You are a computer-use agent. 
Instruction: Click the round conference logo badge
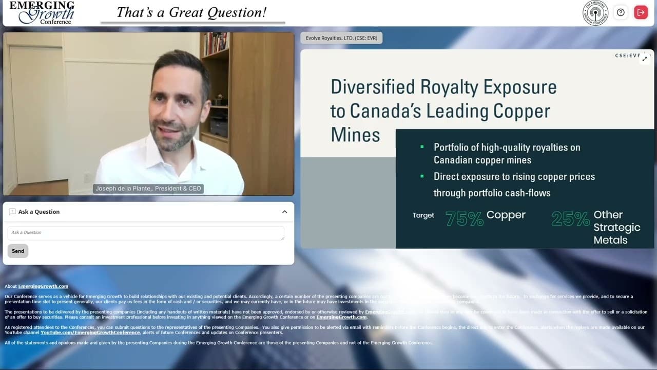(x=595, y=13)
